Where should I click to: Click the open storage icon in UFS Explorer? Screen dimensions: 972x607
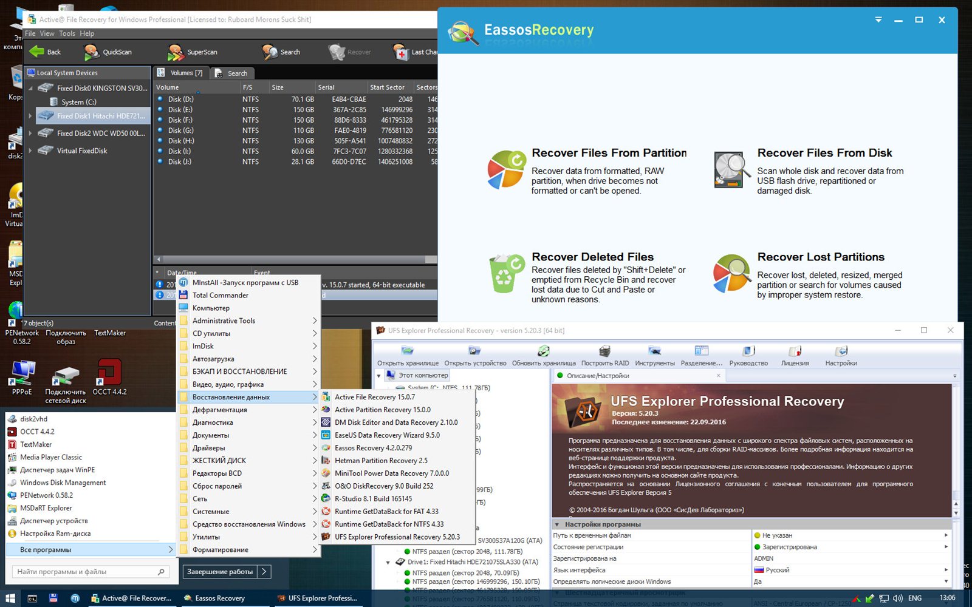[408, 351]
